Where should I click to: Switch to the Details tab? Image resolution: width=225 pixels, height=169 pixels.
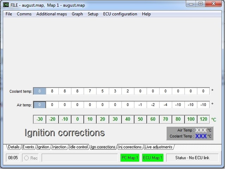[14, 147]
